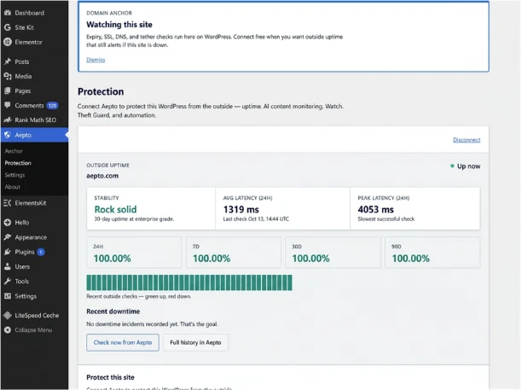Click the Appearance paintbrush icon
This screenshot has height=390, width=522.
click(x=8, y=237)
